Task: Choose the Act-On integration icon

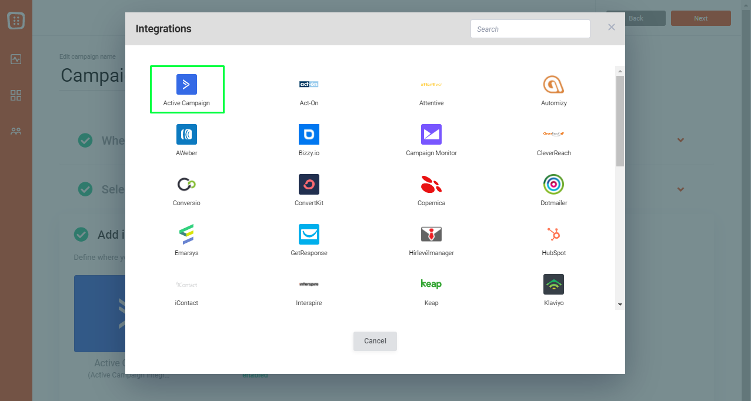Action: click(309, 84)
